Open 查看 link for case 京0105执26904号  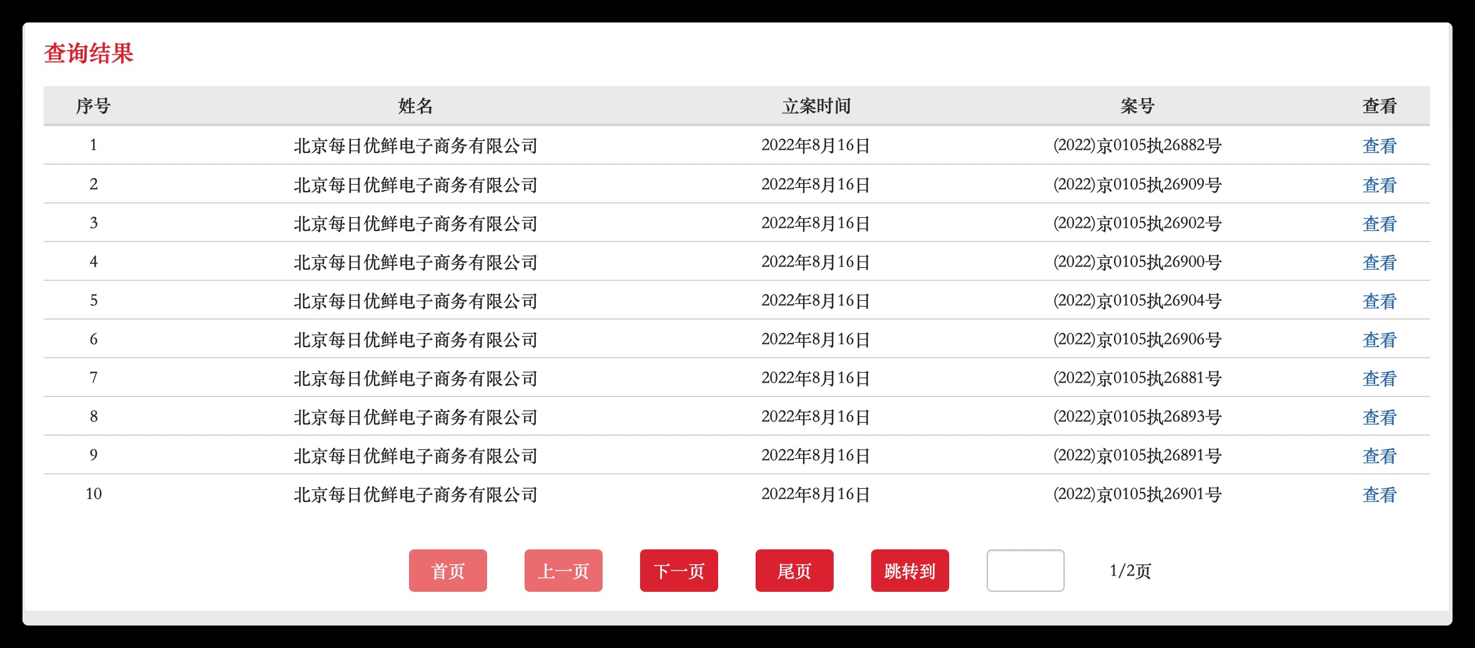click(1379, 301)
